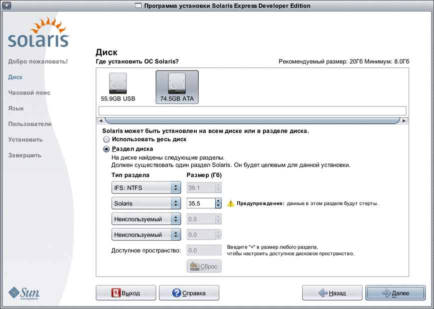The width and height of the screenshot is (434, 309).
Task: Open the window menu in title bar
Action: click(7, 5)
